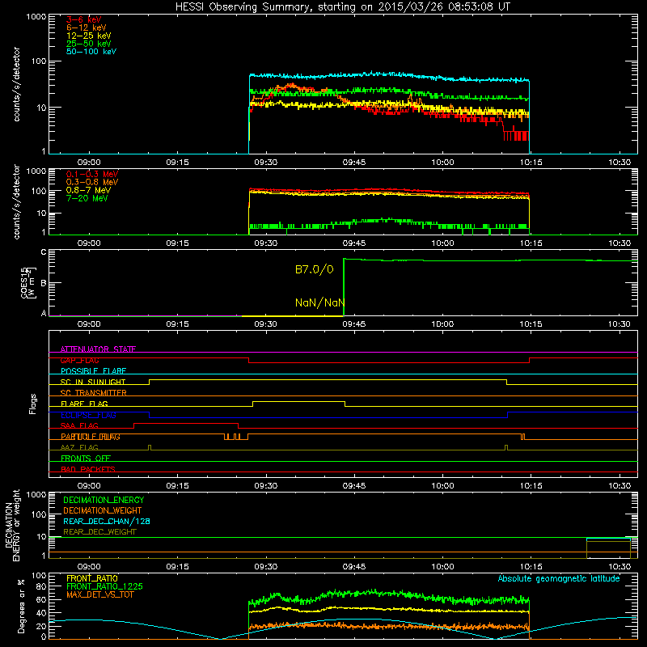Select the "REAR_DEC_WEIGHT" legend label
The width and height of the screenshot is (647, 647).
(x=99, y=532)
